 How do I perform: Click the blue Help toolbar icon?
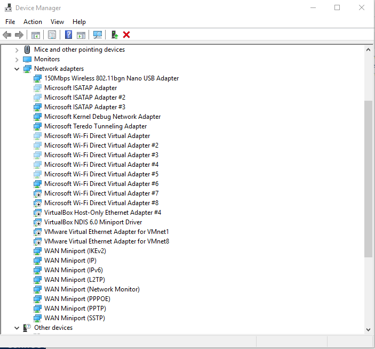click(68, 35)
